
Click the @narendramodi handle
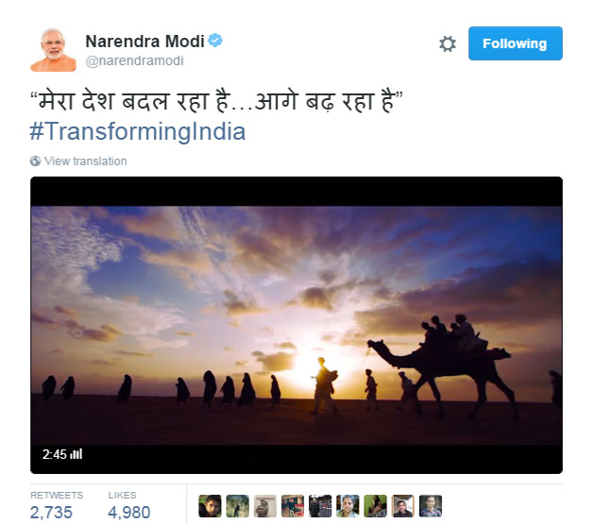(x=135, y=60)
